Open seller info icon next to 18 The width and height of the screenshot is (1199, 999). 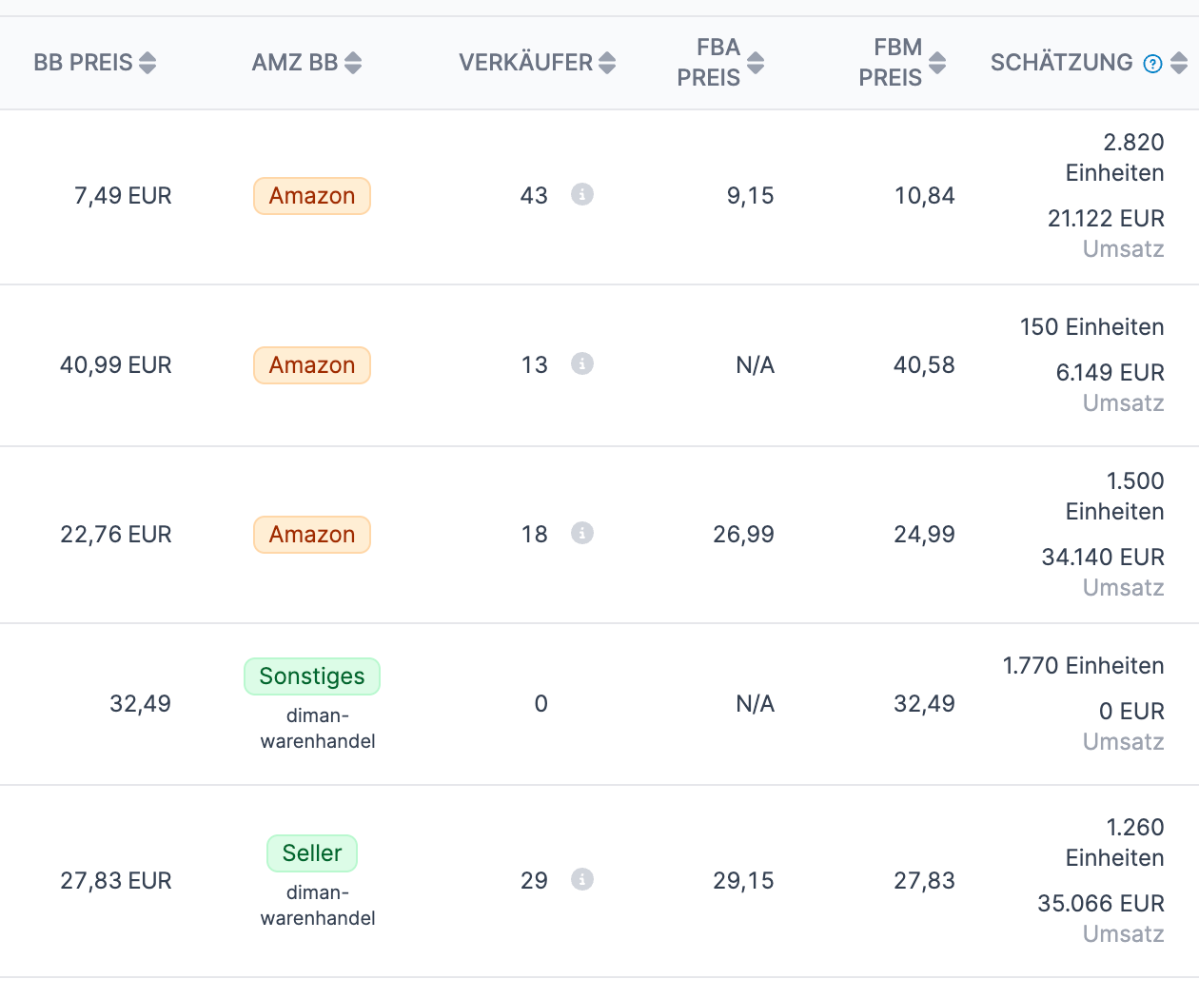click(581, 533)
